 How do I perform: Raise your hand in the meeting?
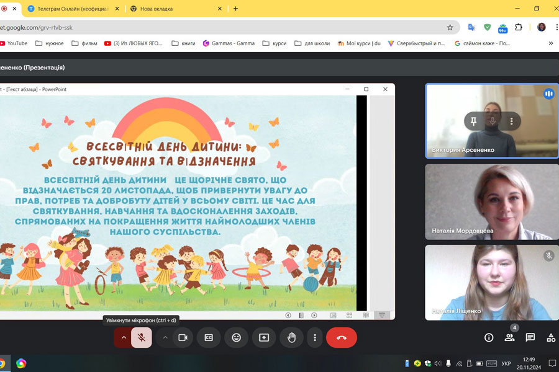tap(291, 337)
